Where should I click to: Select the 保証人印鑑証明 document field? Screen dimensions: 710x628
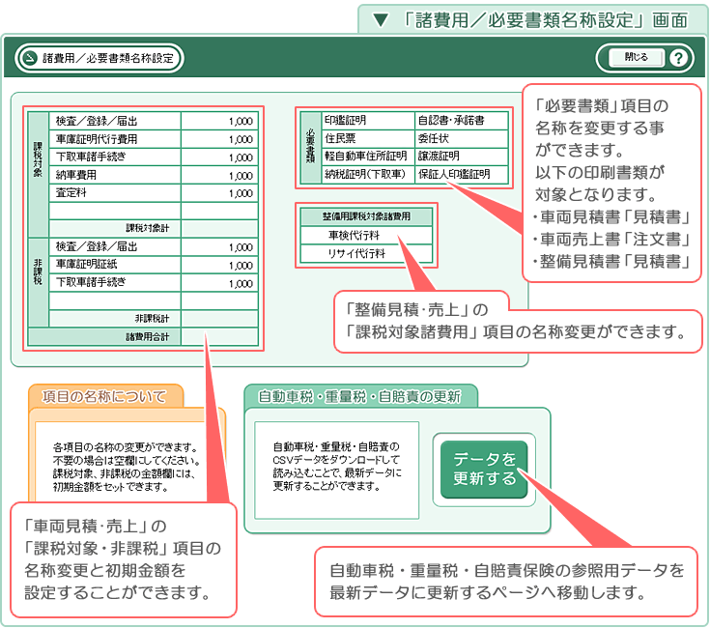pyautogui.click(x=462, y=174)
